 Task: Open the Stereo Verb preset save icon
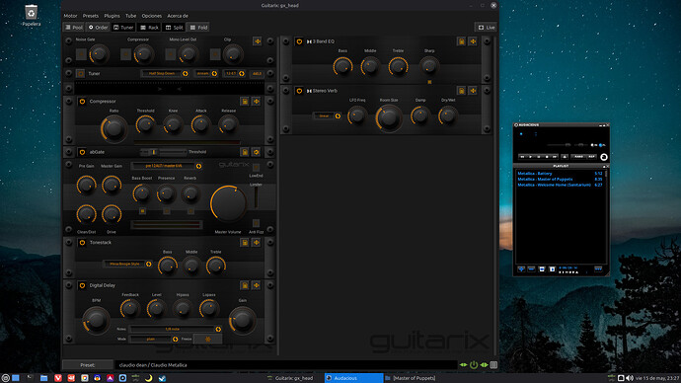(461, 91)
